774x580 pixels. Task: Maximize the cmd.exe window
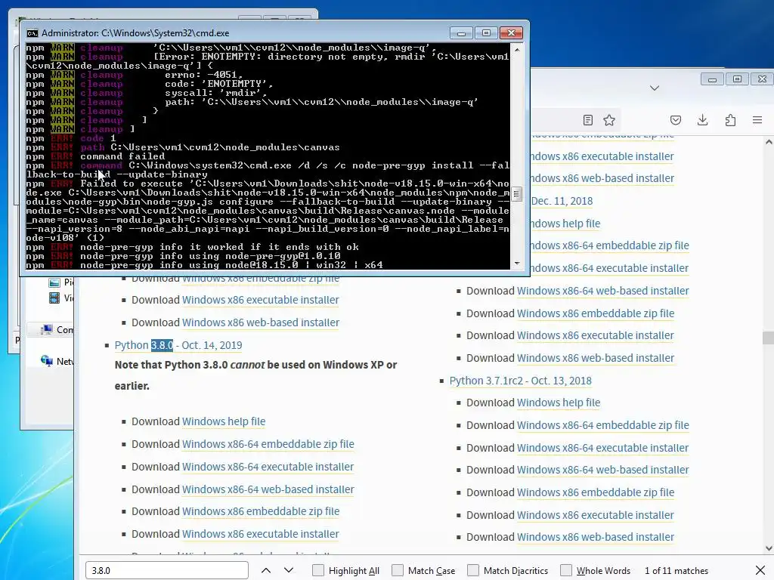tap(486, 33)
